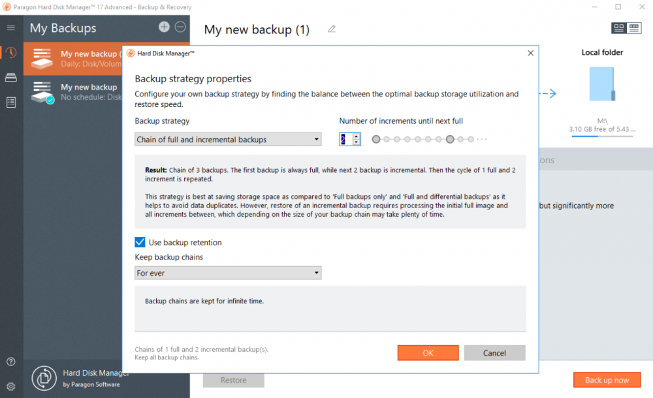Viewport: 653px width, 398px height.
Task: Open Hard Disk Manager help
Action: coord(10,361)
